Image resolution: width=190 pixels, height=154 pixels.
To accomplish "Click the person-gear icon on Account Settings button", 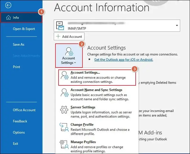I will pos(69,51).
